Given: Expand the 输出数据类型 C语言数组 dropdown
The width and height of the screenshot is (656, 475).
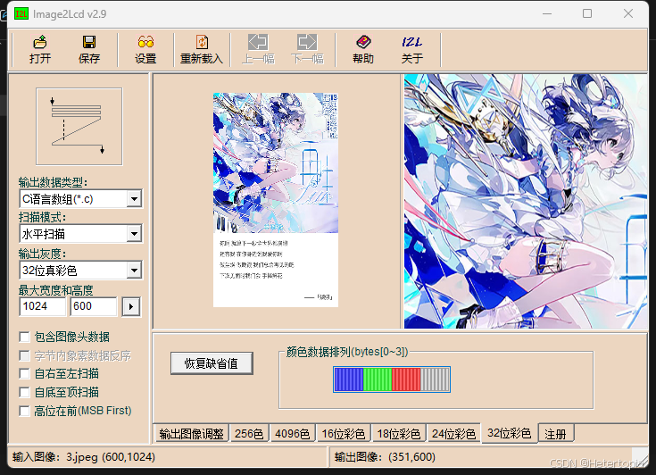Looking at the screenshot, I should pos(134,199).
